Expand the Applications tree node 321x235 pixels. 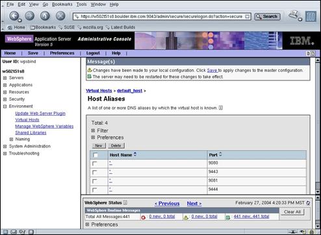point(5,85)
